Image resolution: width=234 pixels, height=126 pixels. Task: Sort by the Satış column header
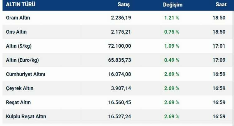tap(124, 5)
